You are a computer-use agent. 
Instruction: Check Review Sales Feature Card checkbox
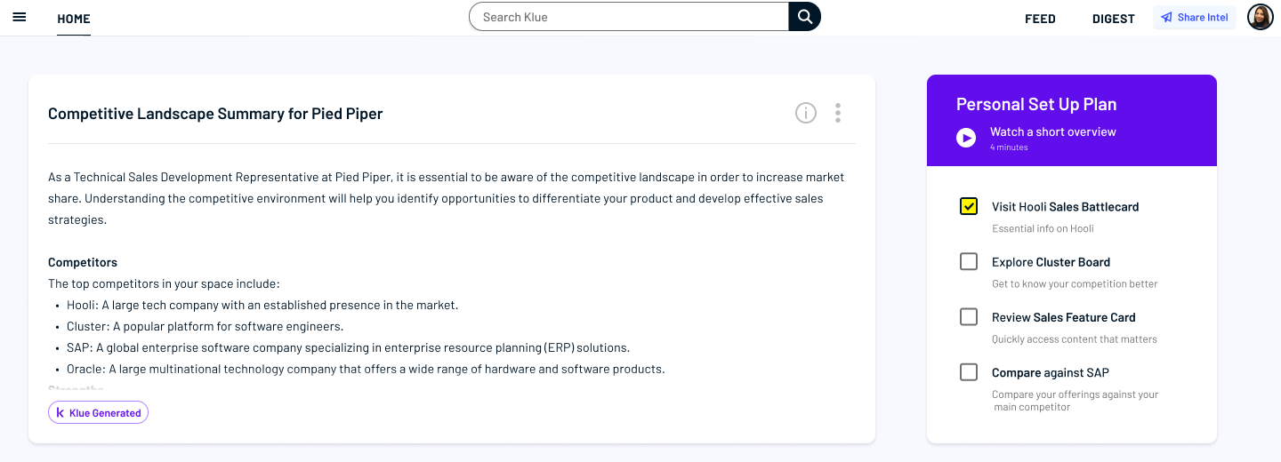click(969, 316)
